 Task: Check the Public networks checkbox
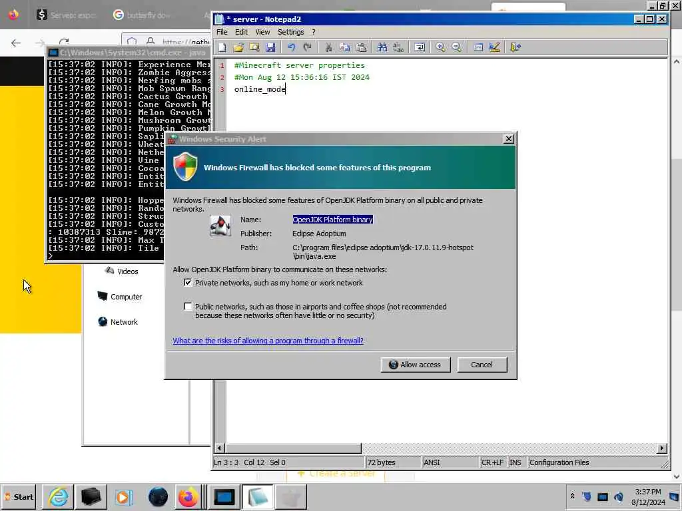[x=188, y=306]
